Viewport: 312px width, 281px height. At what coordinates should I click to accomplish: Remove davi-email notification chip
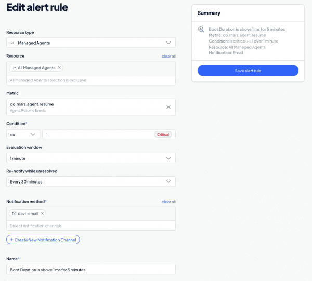click(x=42, y=213)
